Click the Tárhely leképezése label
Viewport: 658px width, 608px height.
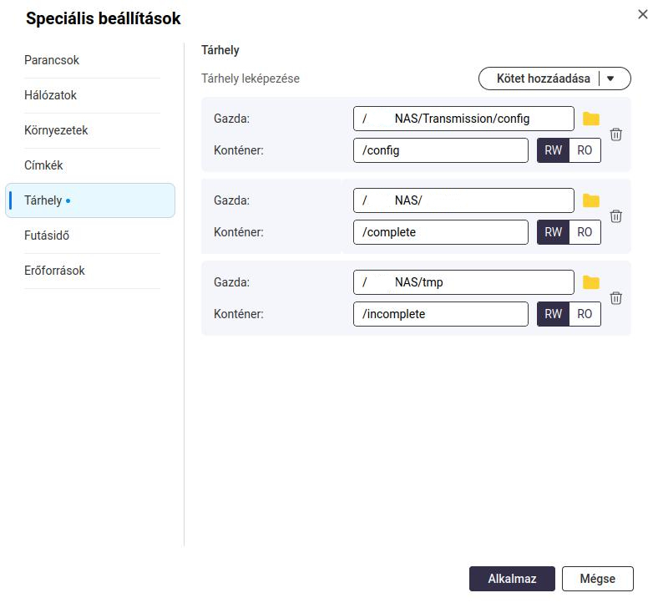[x=251, y=79]
